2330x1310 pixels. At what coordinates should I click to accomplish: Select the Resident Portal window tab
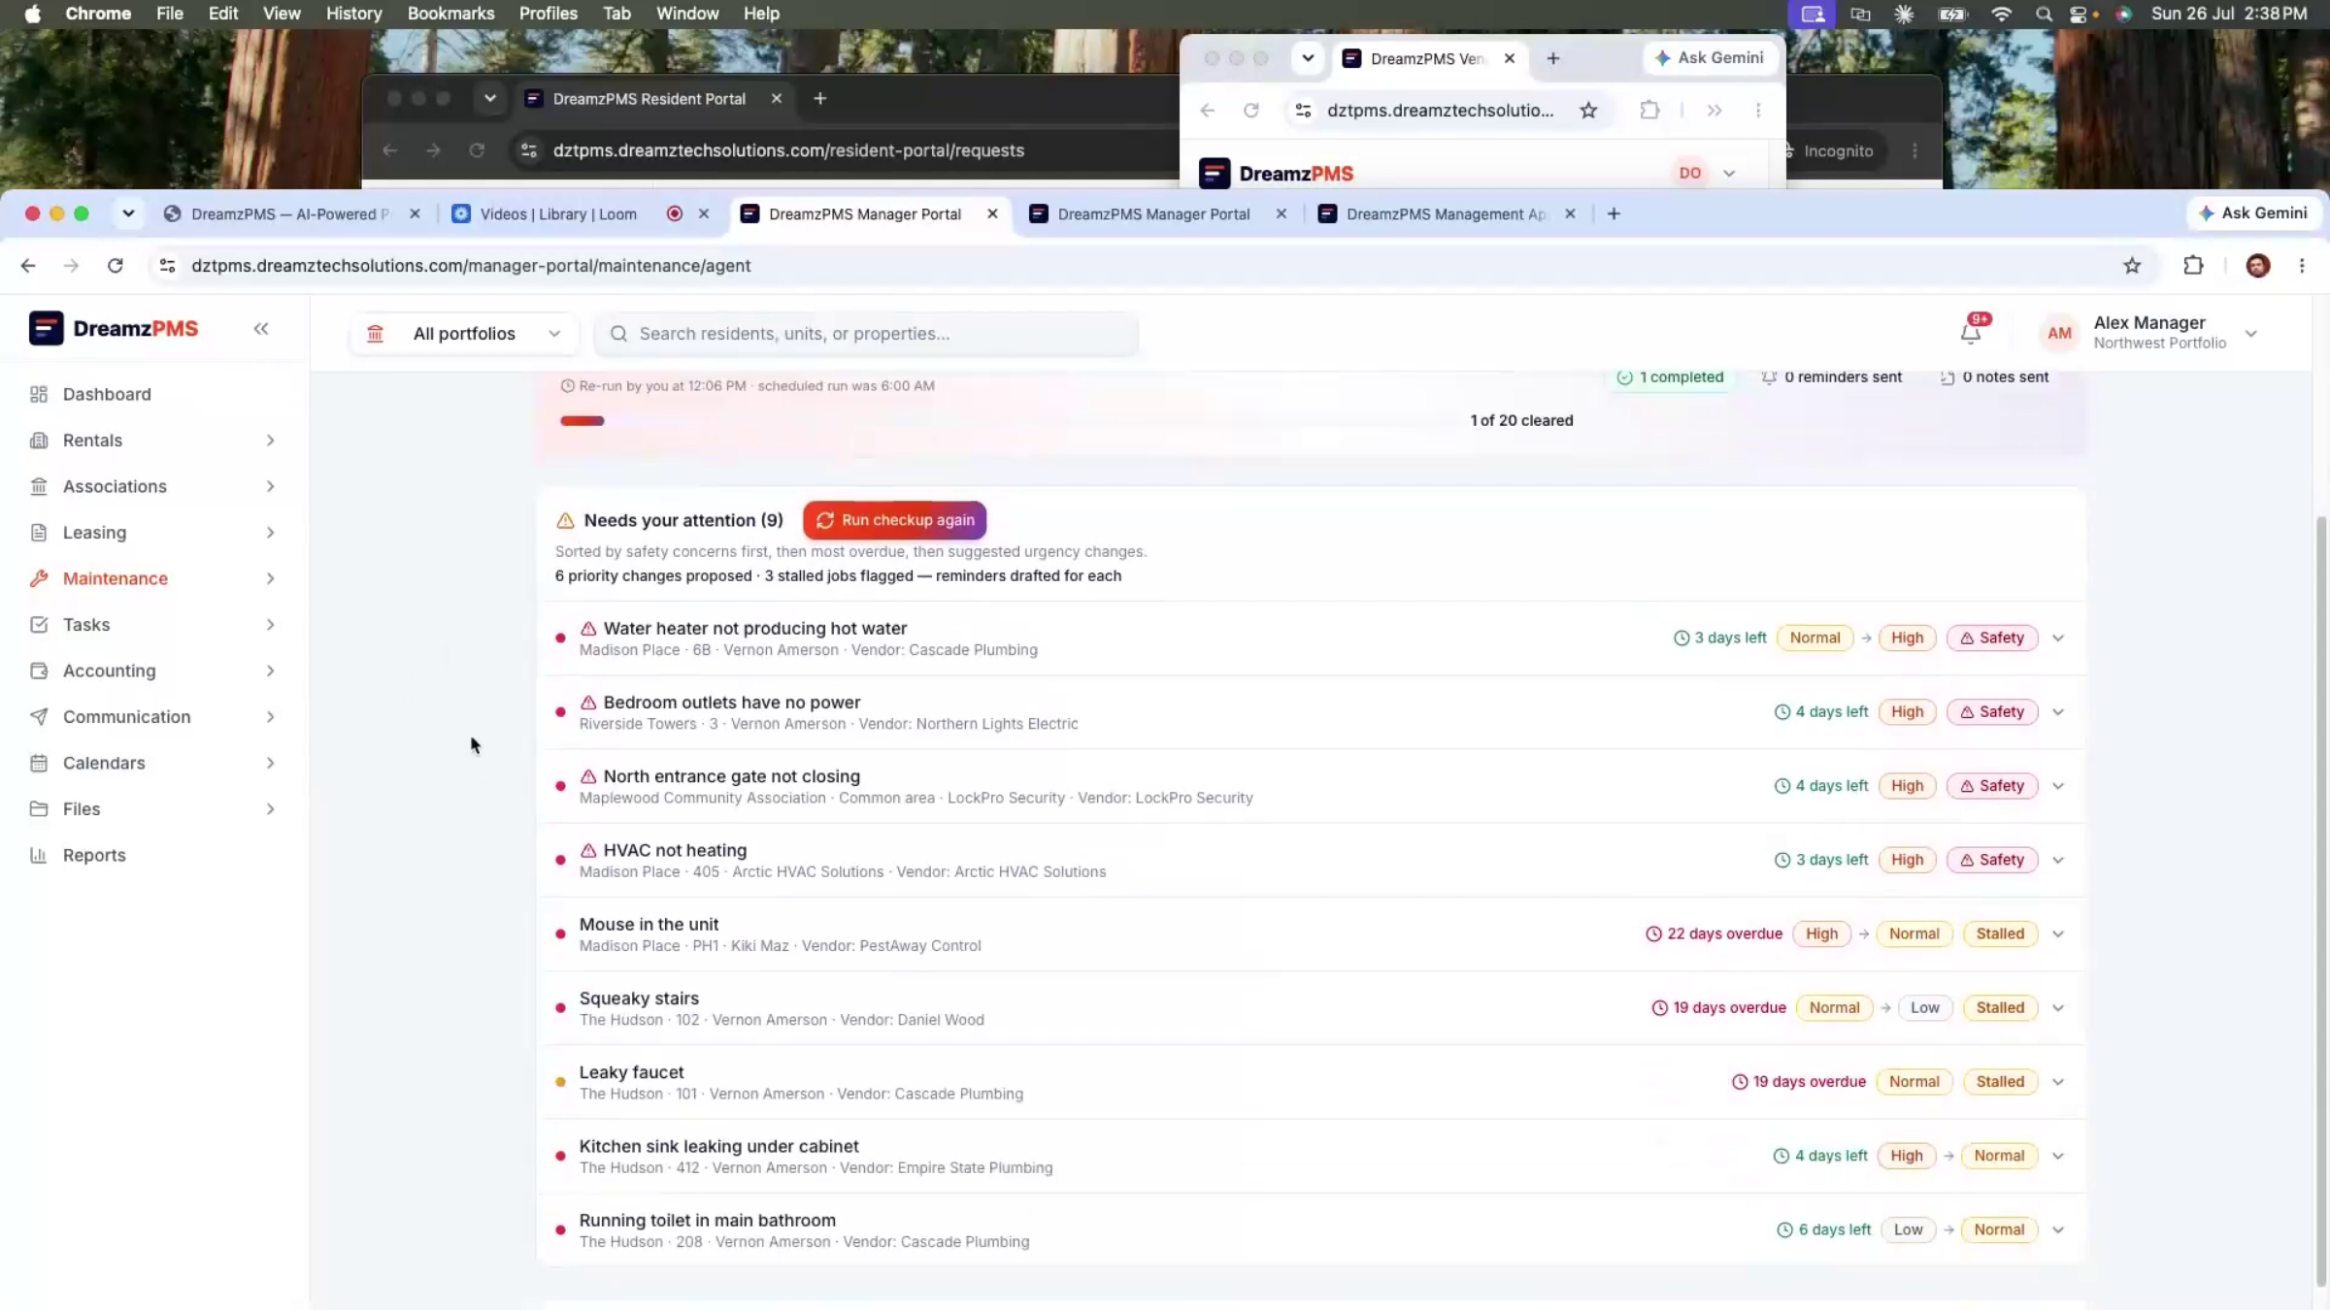[651, 99]
